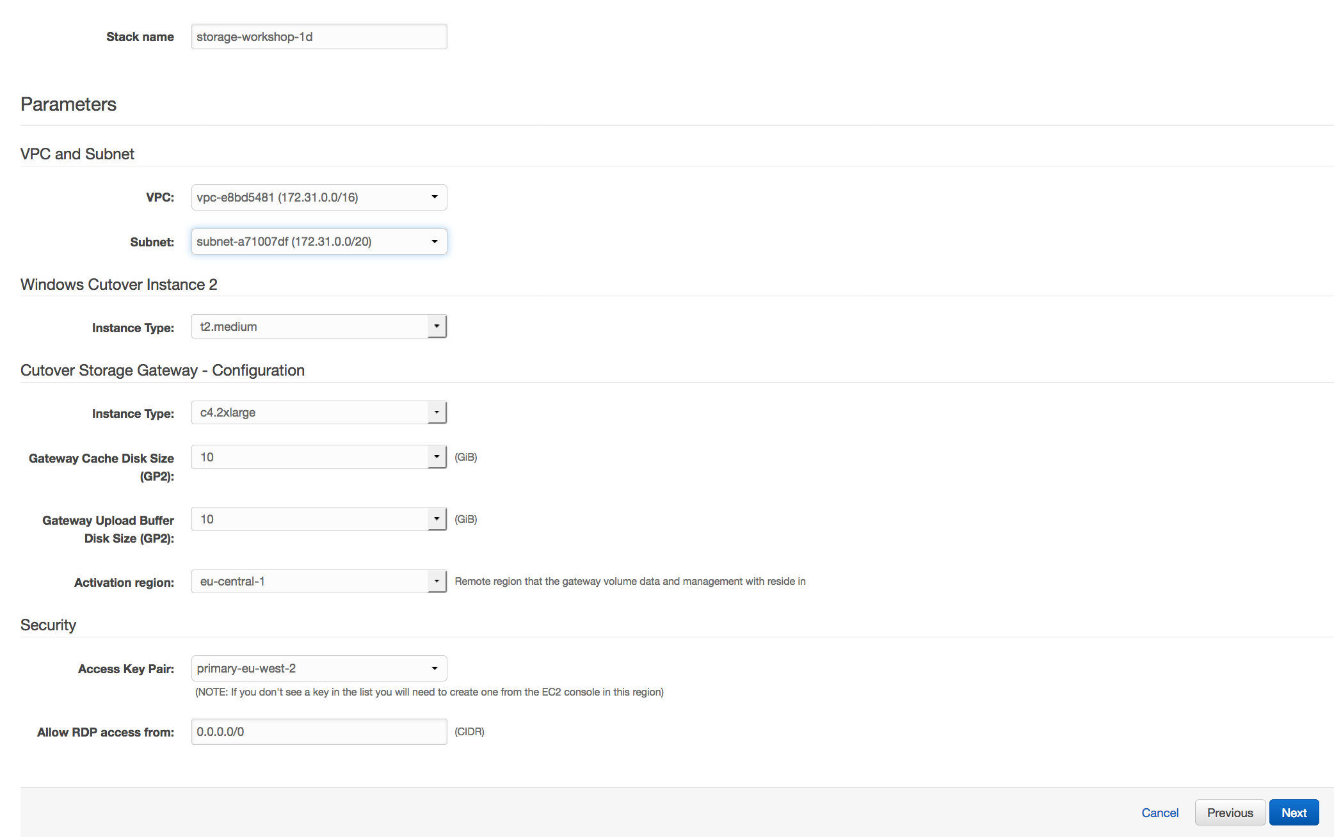Image resolution: width=1334 pixels, height=837 pixels.
Task: Click the Cutover Storage Gateway - Configuration heading
Action: click(163, 371)
